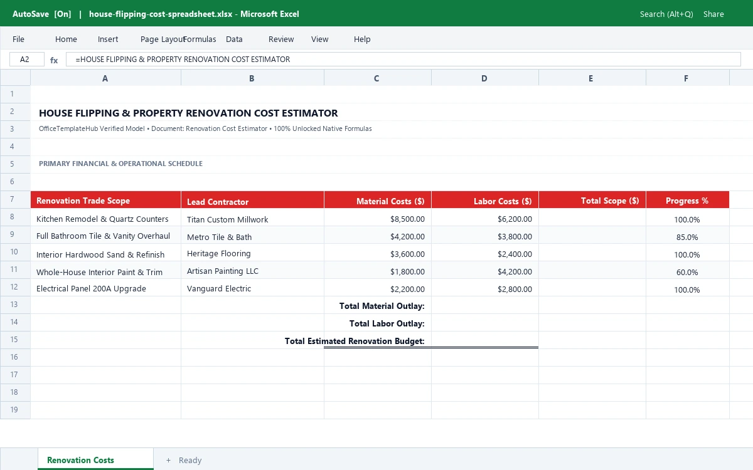Click Total Estimated Renovation Budget label
The height and width of the screenshot is (470, 753).
tap(355, 342)
